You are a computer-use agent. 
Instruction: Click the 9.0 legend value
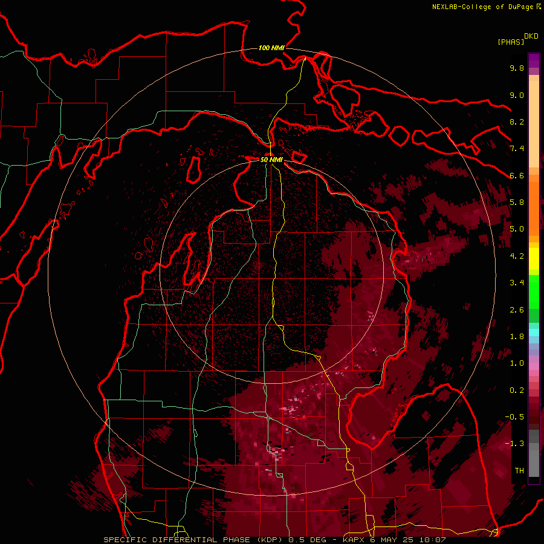point(517,95)
